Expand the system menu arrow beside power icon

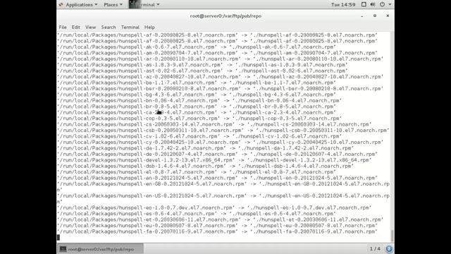pyautogui.click(x=390, y=5)
